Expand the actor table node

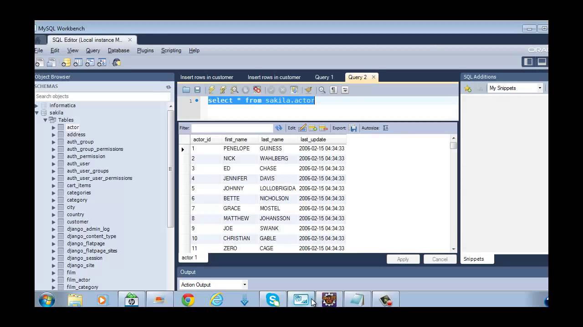point(53,127)
